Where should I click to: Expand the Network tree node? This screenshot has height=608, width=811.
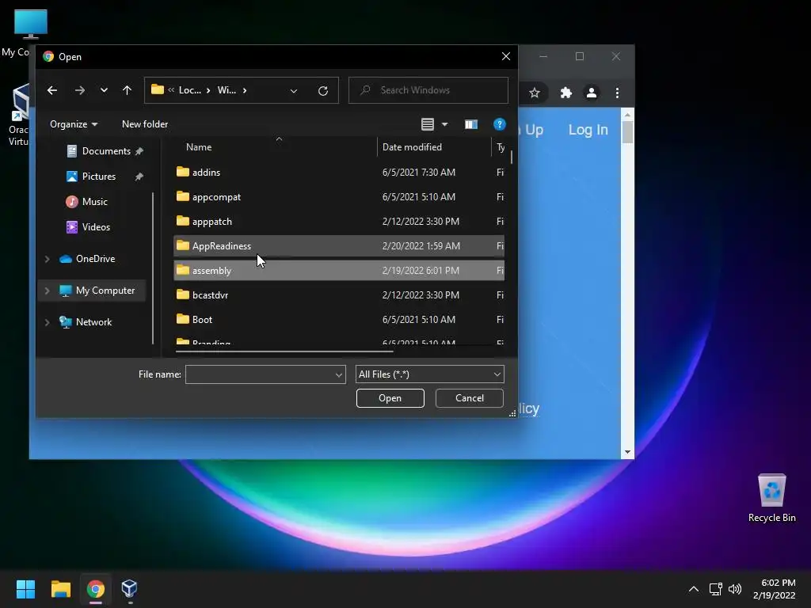pos(47,322)
